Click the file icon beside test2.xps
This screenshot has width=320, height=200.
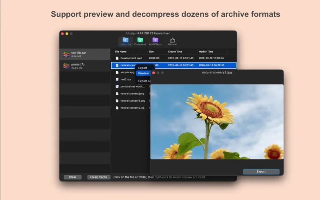click(117, 79)
